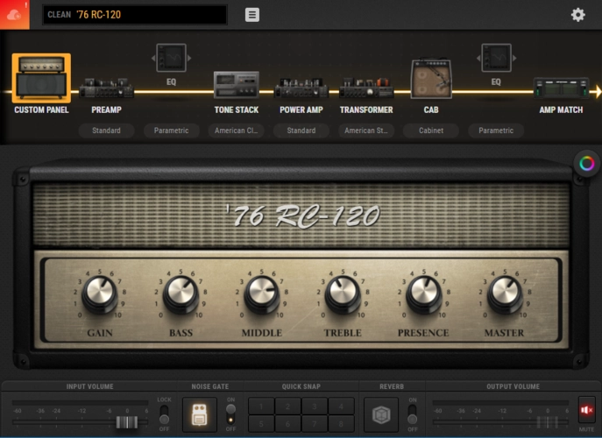Toggle the Input Volume Lock switch
602x438 pixels.
[164, 414]
